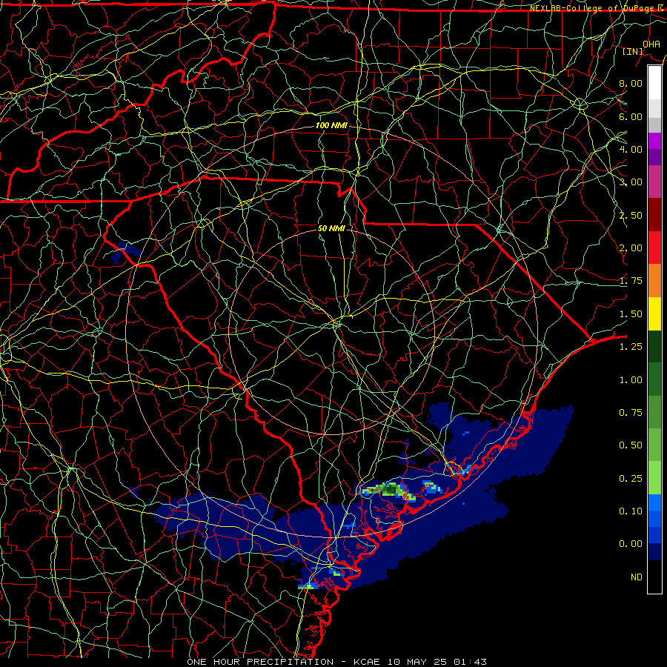Click the 10 MAY 25 date text
667x667 pixels.
coord(417,662)
